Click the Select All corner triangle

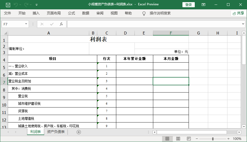tap(4, 33)
